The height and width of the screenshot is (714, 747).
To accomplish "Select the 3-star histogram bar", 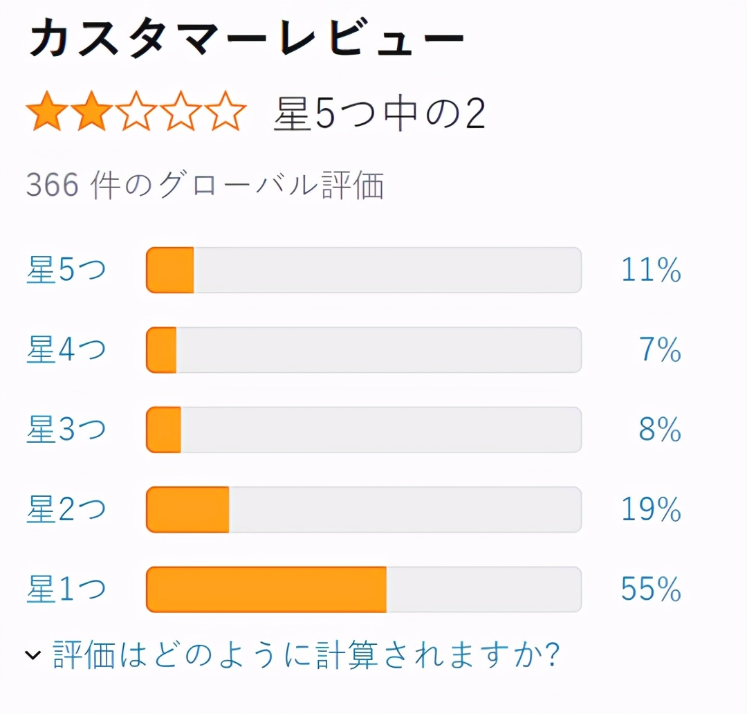I will tap(364, 430).
